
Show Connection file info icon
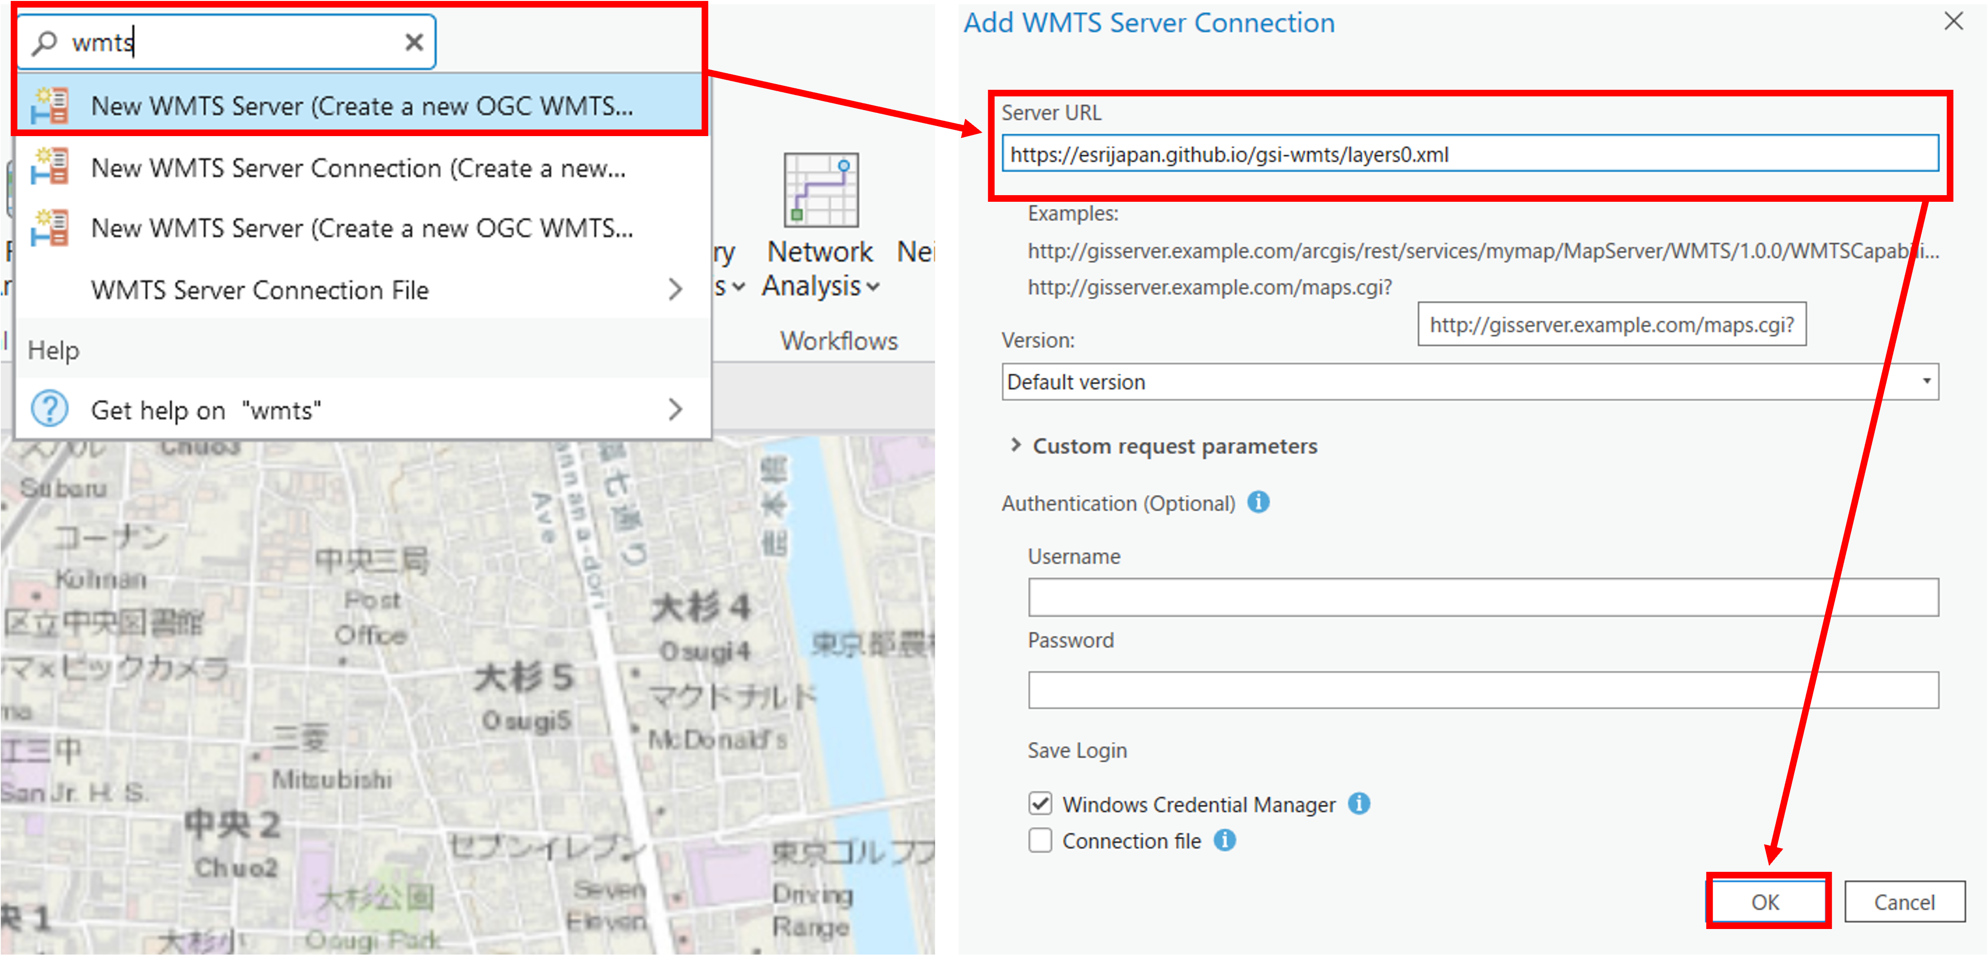click(1225, 840)
